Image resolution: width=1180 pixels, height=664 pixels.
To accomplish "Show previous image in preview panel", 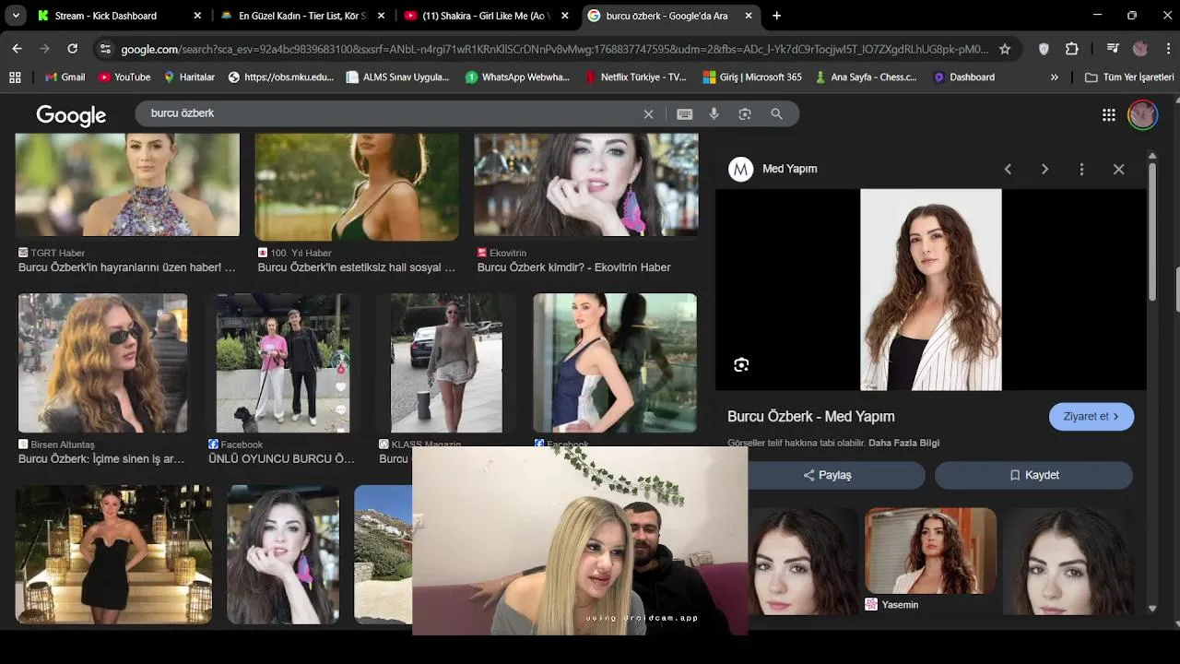I will coord(1008,169).
